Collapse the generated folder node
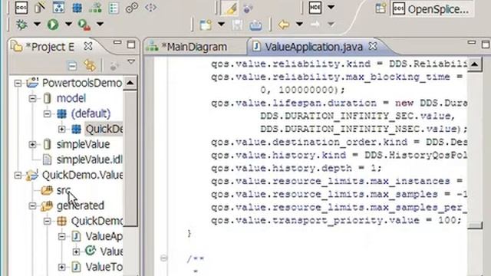Image resolution: width=491 pixels, height=276 pixels. 32,206
